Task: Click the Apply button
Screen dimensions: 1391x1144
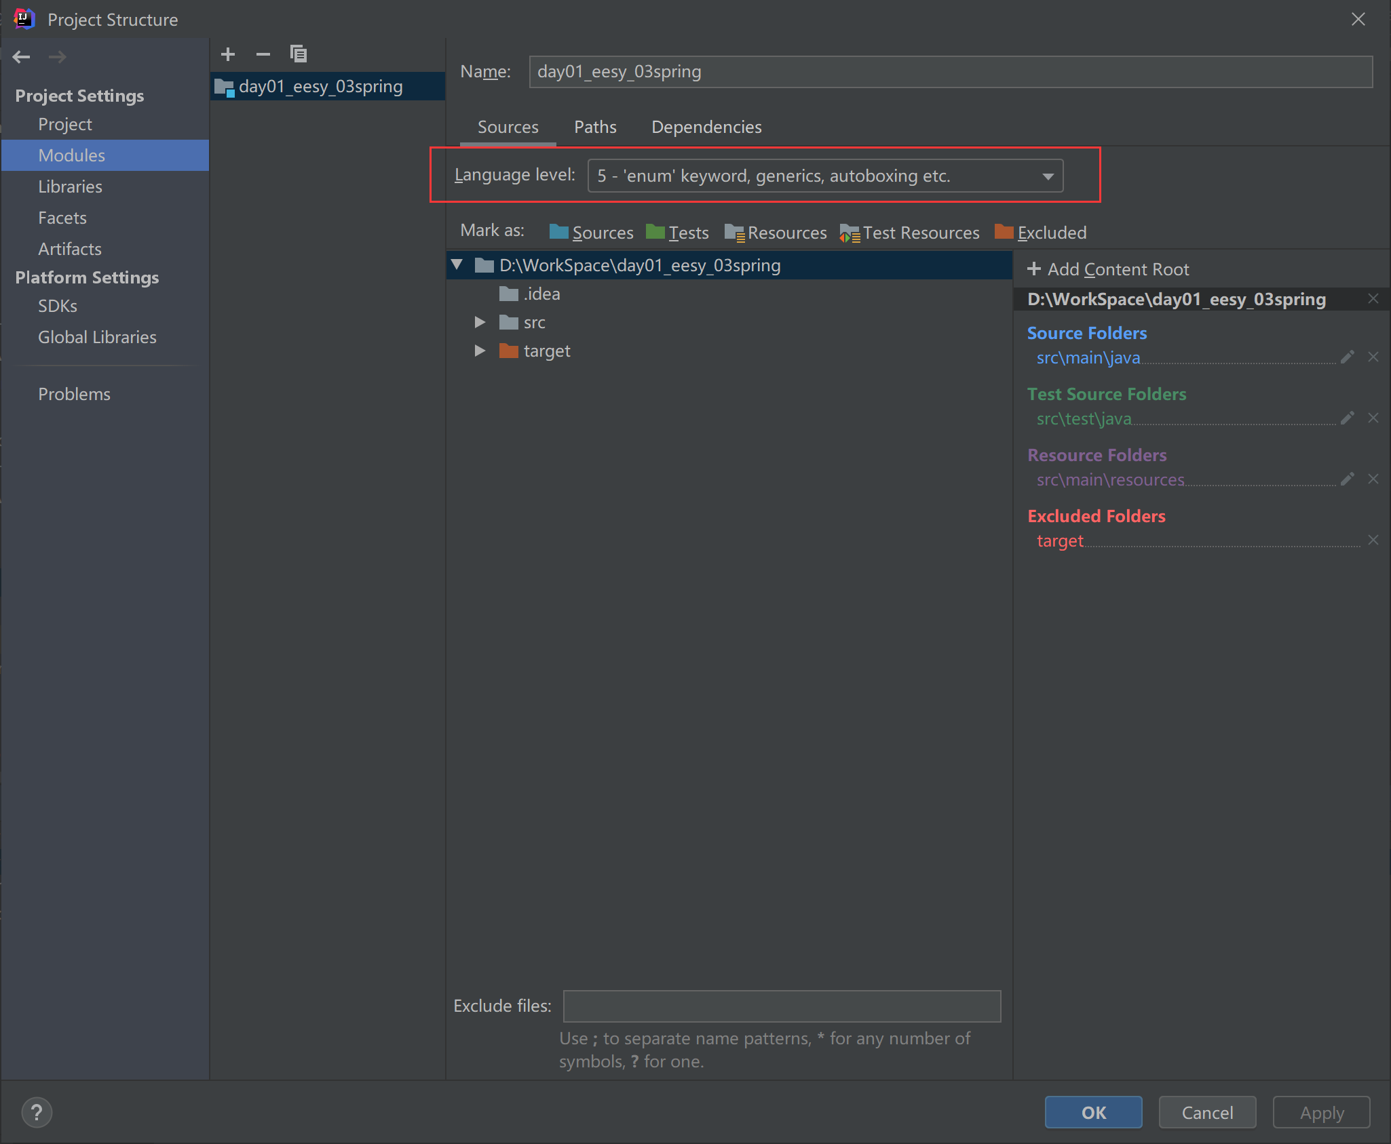Action: (1321, 1112)
